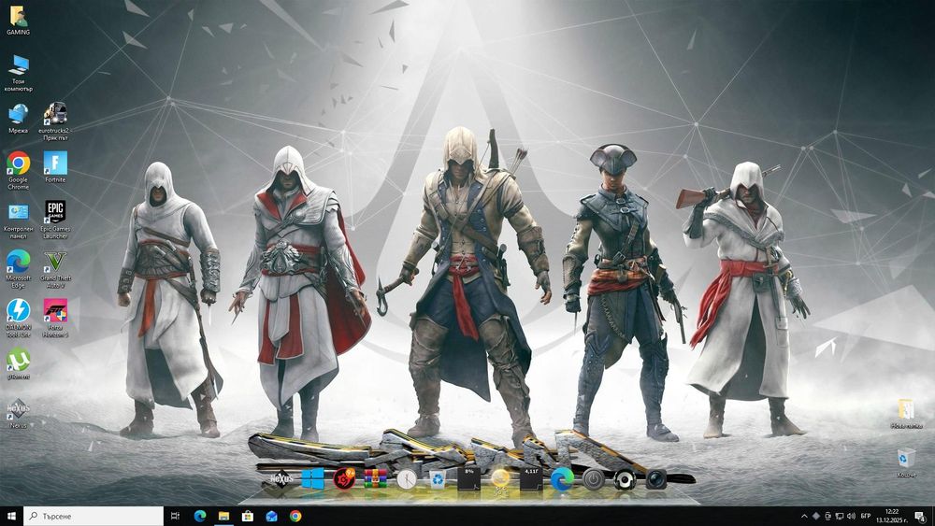Click the diamond-shaped tray icon
The image size is (935, 526).
[815, 516]
